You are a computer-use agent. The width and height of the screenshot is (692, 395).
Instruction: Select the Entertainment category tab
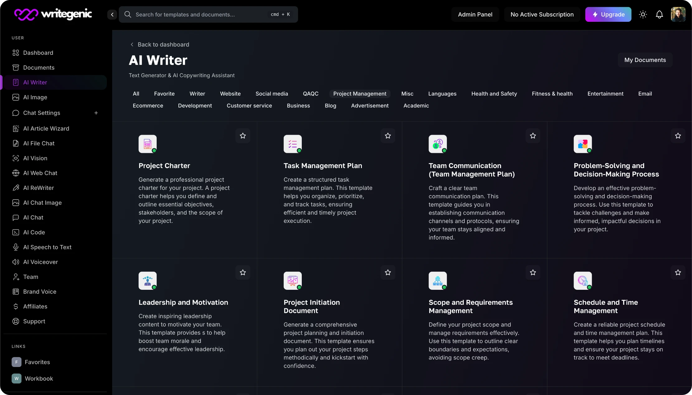(x=605, y=94)
